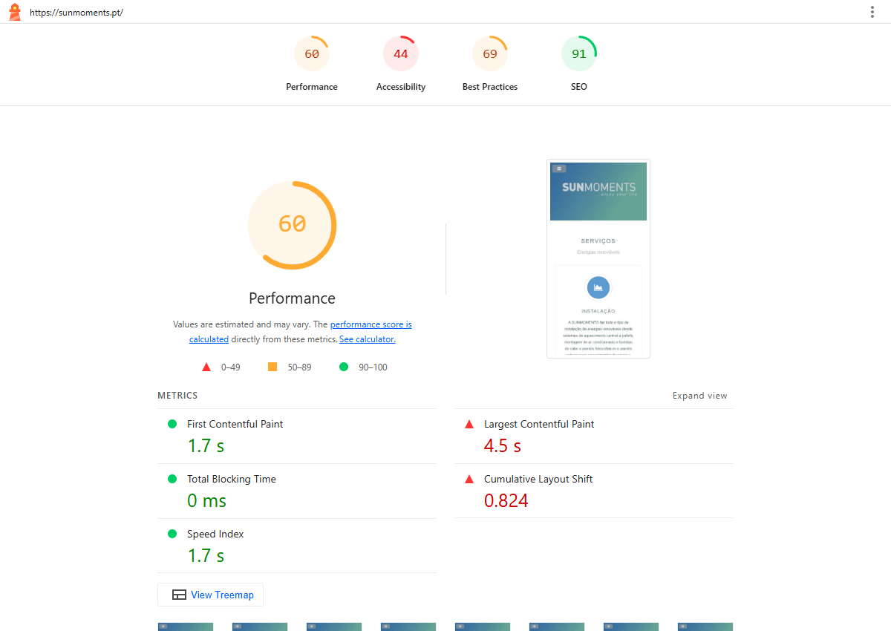Click the View Treemap button
Screen dimensions: 891x631
(x=210, y=595)
